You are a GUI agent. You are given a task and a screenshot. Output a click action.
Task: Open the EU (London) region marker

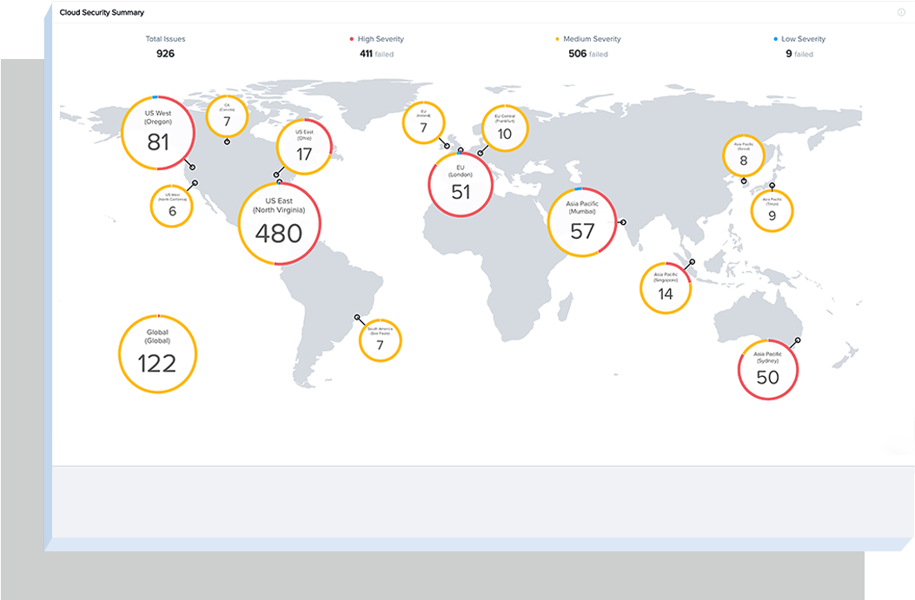(x=461, y=183)
